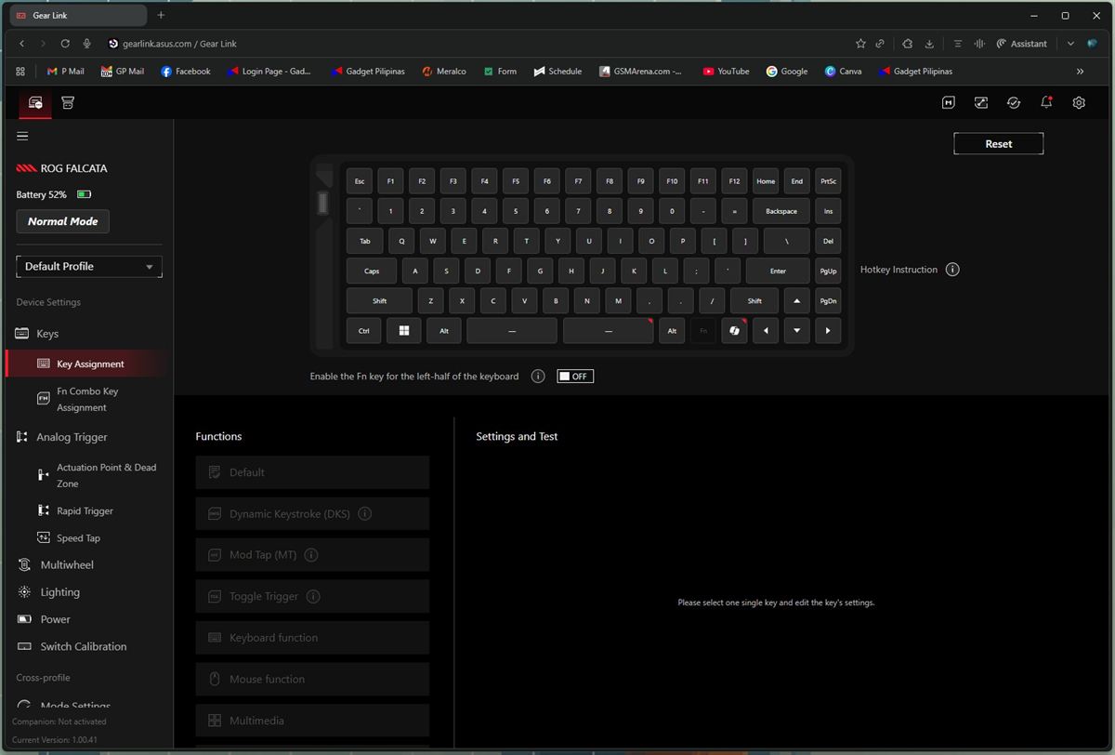Viewport: 1115px width, 755px height.
Task: Open the macro icon in top toolbar
Action: [948, 103]
